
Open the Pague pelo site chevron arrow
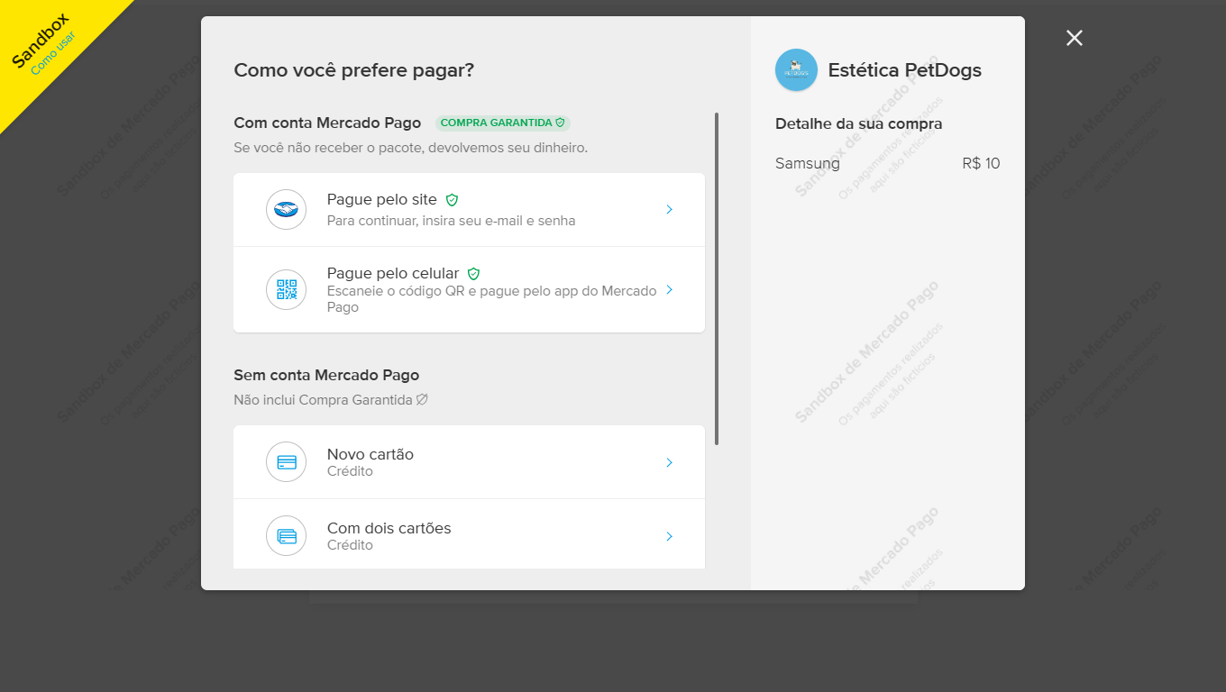(670, 209)
